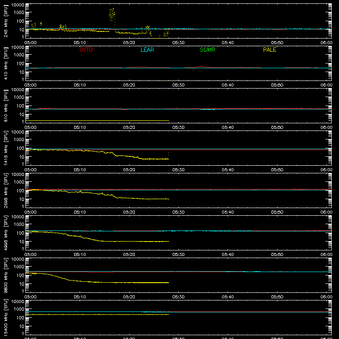The image size is (339, 339).
Task: Select the 245 MHz [SFU] axis title
Action: [6, 21]
